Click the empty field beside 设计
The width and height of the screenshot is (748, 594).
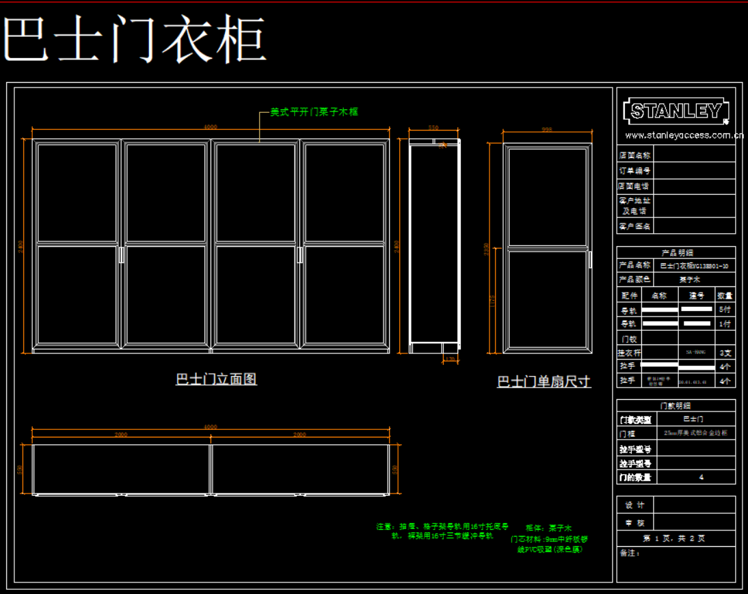(x=694, y=505)
